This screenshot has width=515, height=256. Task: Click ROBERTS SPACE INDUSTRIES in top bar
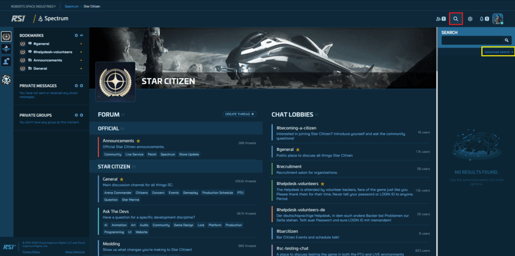[x=33, y=6]
